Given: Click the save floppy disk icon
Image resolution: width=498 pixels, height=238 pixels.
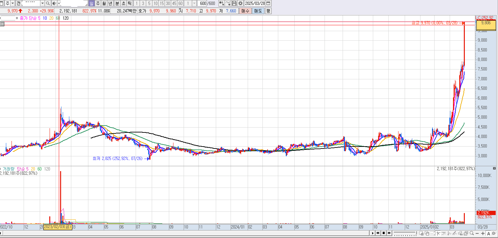Looking at the screenshot, I should point(234,3).
